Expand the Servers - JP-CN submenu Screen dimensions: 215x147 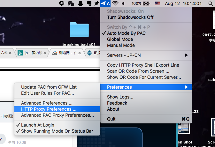(x=146, y=55)
